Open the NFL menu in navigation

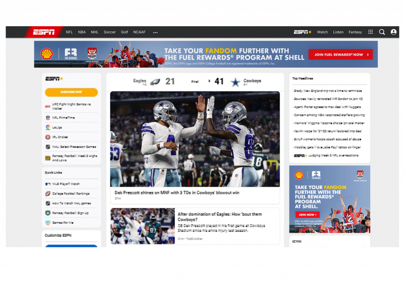(x=69, y=32)
